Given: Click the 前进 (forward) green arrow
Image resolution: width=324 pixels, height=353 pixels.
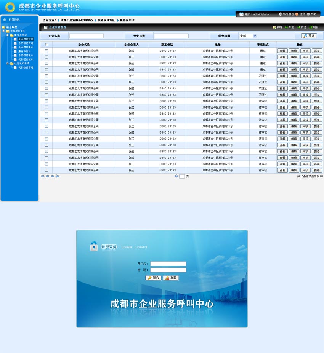Looking at the screenshot, I should click(298, 27).
